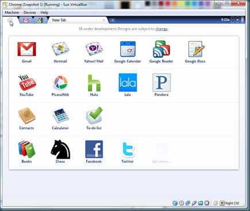Open the Contacts app

(x=26, y=116)
